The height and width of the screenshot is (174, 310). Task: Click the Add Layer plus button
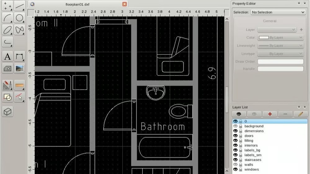pos(270,114)
